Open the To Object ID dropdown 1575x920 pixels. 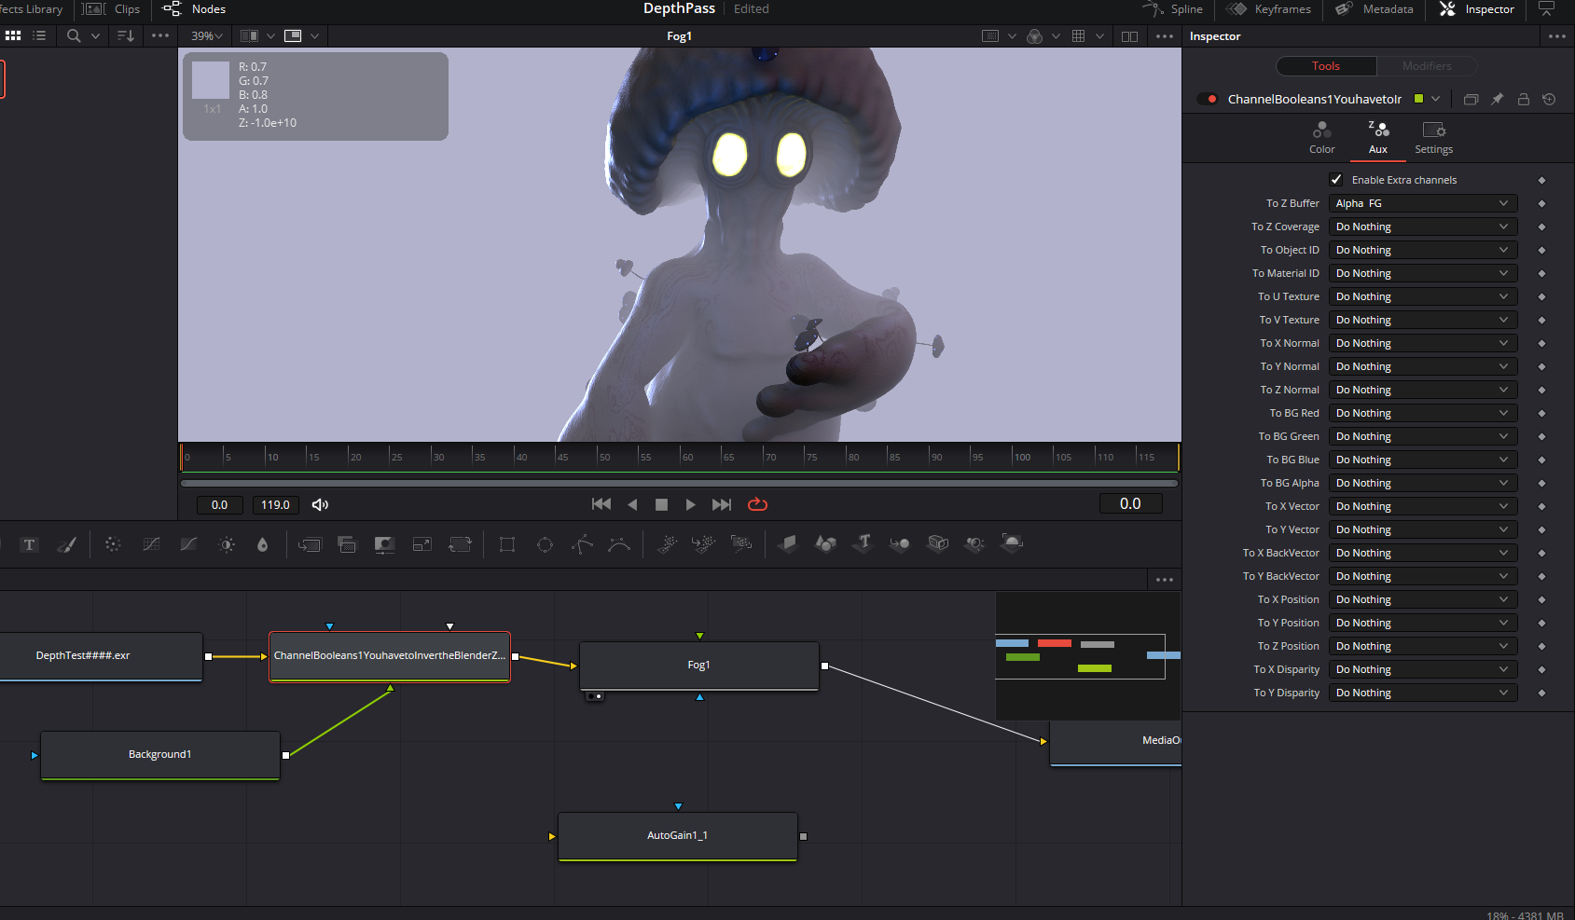(1422, 250)
